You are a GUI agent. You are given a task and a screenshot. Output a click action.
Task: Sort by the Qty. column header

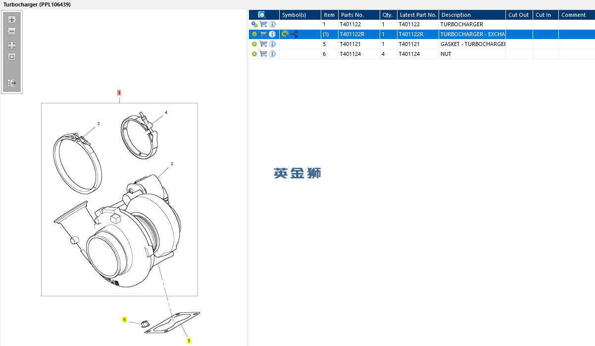[x=389, y=15]
